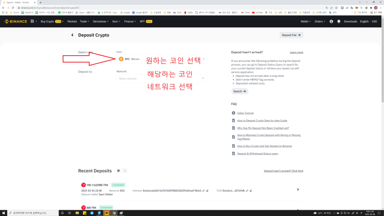Open File Explorer from the taskbar
Image resolution: width=384 pixels, height=216 pixels.
tap(77, 213)
